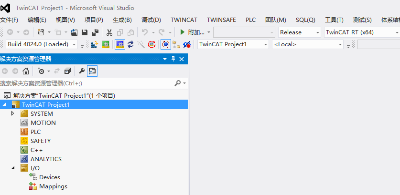The width and height of the screenshot is (400, 195).
Task: Open the 调试(D) menu
Action: 151,20
